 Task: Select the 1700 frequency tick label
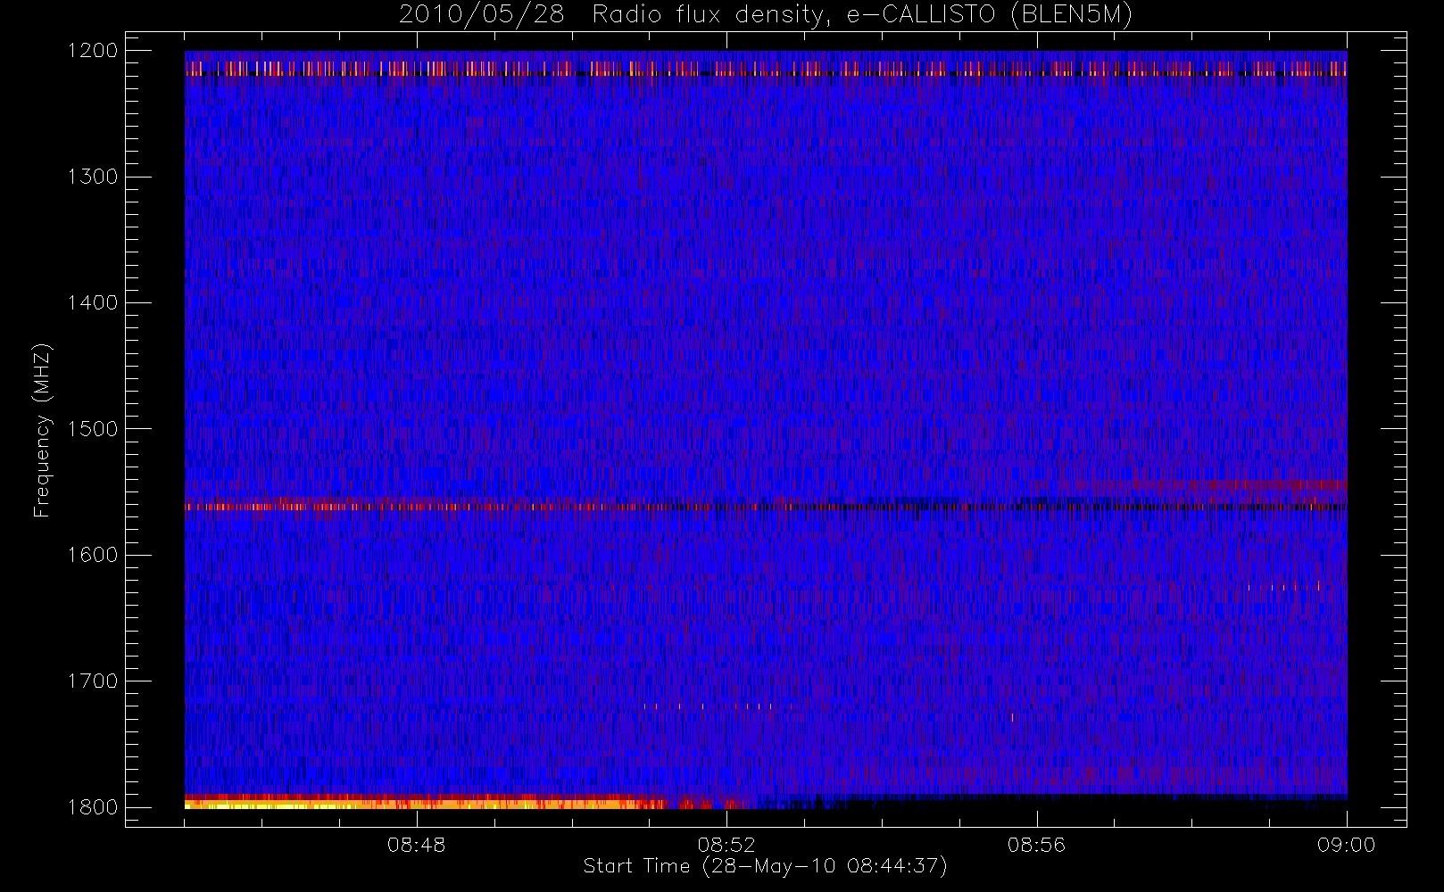click(93, 681)
